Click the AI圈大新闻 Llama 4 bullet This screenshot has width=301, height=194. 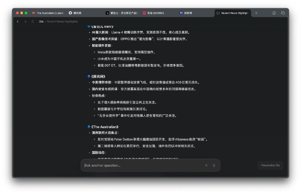[x=141, y=32]
